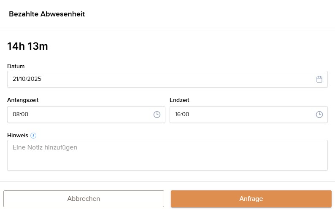The width and height of the screenshot is (335, 211).
Task: Place cursor on hour 08 in Anfangszeit
Action: [x=16, y=115]
